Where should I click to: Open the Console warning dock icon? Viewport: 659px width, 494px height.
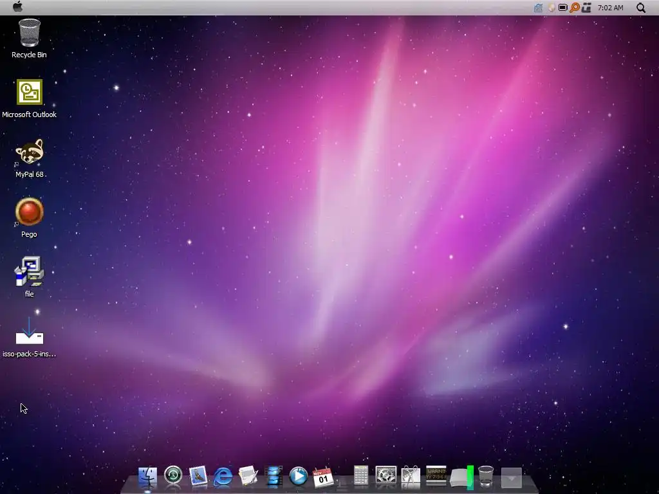click(436, 475)
